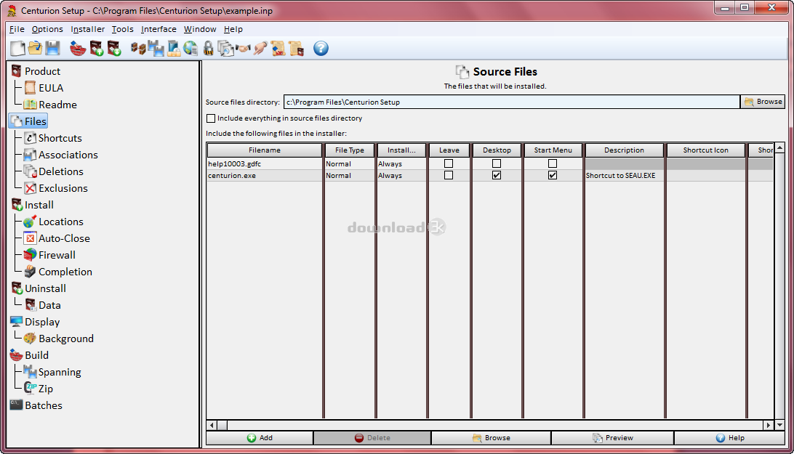Open Data under Uninstall
The height and width of the screenshot is (454, 794).
tap(42, 305)
